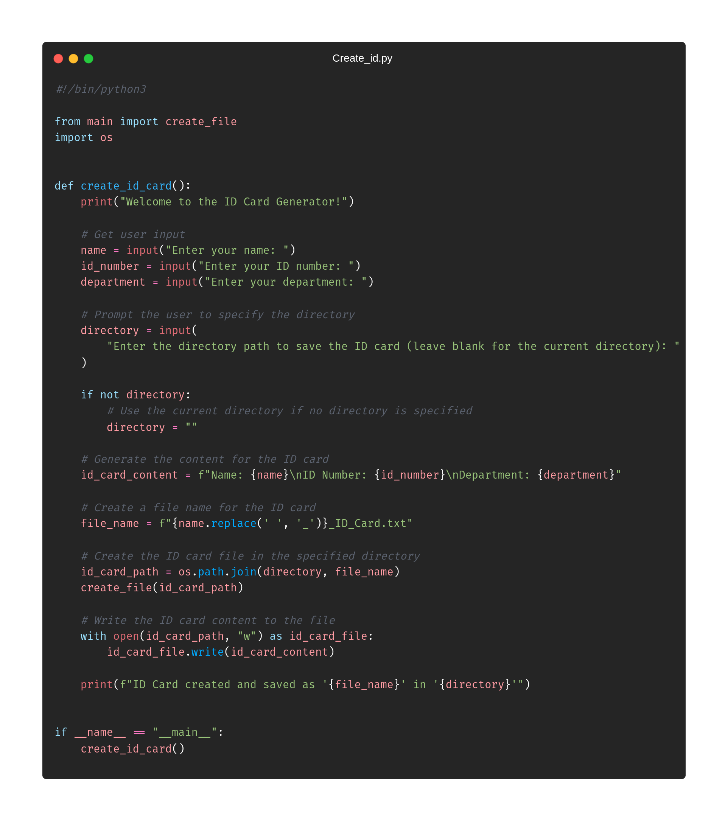
Task: Click the id_number variable assignment
Action: click(110, 266)
